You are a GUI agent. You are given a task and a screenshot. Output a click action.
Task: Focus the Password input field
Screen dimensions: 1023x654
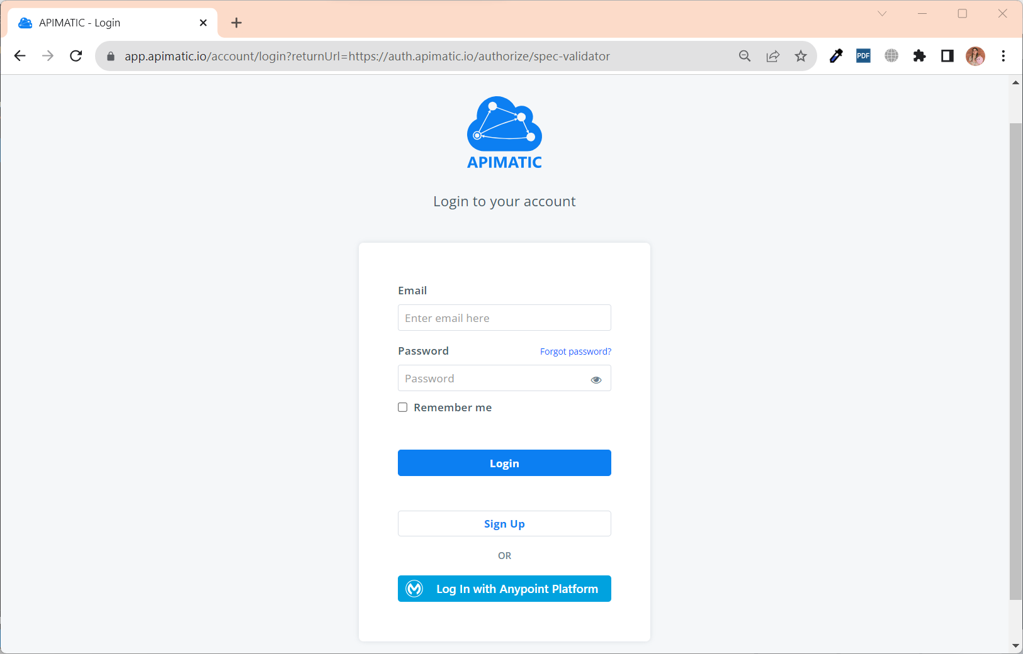[x=504, y=378]
